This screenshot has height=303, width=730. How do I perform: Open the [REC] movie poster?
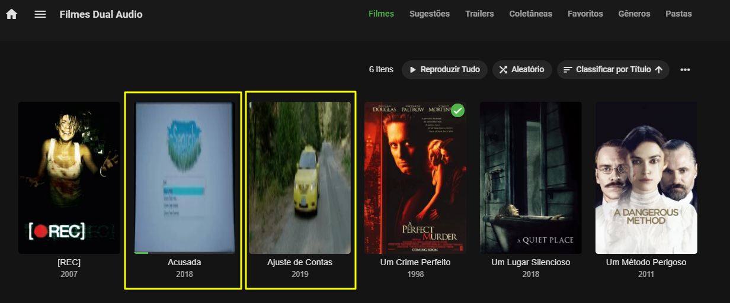click(x=69, y=178)
